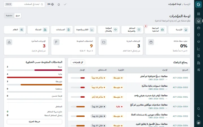Open the shield check icon in sidebar
203x127 pixels.
pos(198,35)
